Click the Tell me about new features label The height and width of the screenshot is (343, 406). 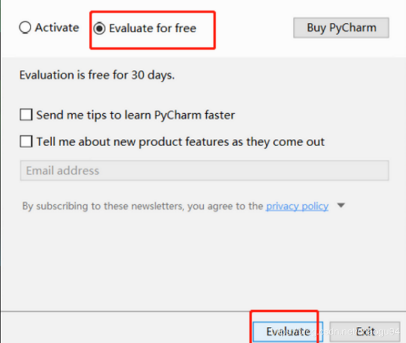(x=181, y=142)
